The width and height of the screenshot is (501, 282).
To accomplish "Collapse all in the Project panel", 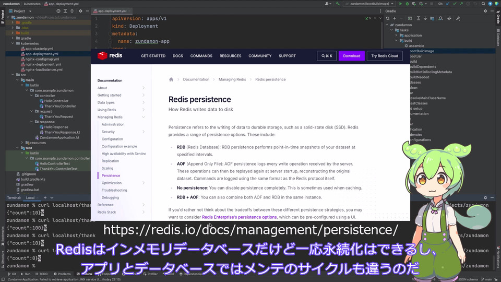I will pos(72,11).
